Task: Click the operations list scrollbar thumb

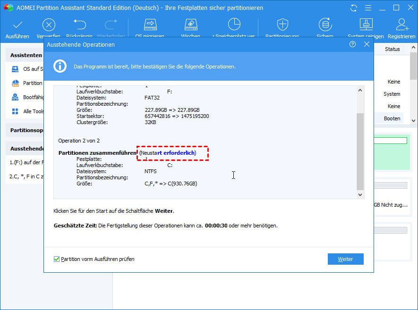Action: coord(360,151)
